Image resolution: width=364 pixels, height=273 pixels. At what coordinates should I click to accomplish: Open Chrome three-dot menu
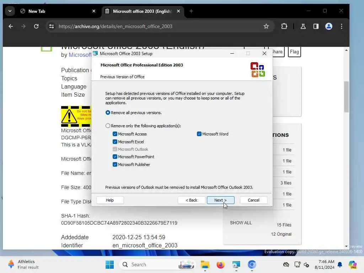342,26
